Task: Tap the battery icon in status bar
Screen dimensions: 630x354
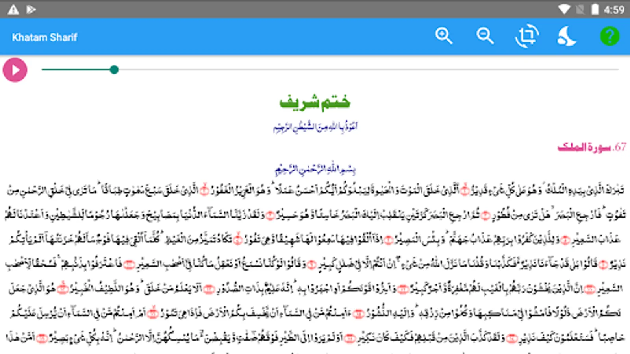Action: (x=595, y=9)
